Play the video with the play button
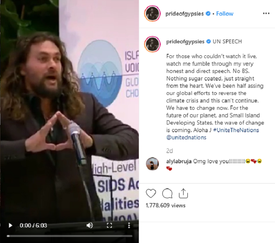Viewport: 275px width, 243px height. (x=11, y=225)
